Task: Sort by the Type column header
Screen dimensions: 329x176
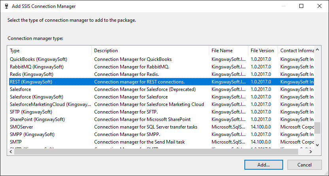Action: [x=49, y=51]
